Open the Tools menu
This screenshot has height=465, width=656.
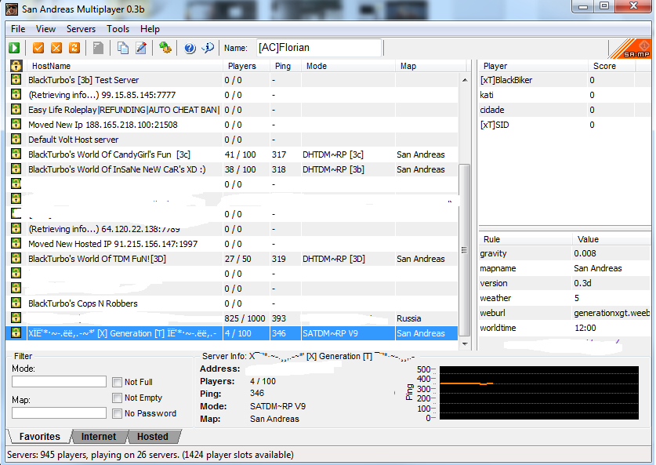(118, 29)
